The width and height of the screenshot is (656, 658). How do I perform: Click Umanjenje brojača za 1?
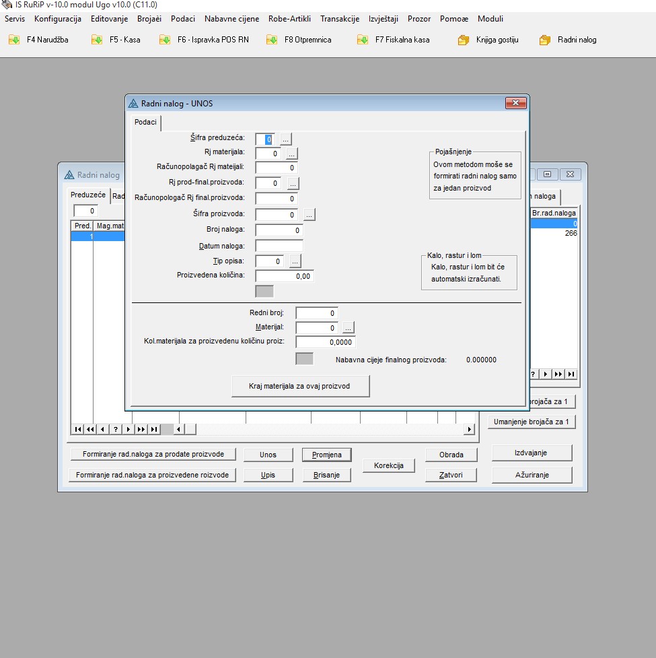(532, 422)
